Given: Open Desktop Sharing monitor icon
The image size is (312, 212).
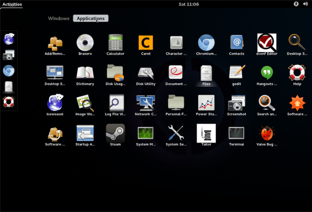Looking at the screenshot, I should [x=55, y=75].
